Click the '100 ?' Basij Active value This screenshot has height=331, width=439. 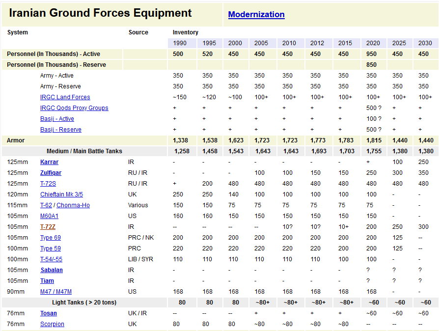pos(374,119)
